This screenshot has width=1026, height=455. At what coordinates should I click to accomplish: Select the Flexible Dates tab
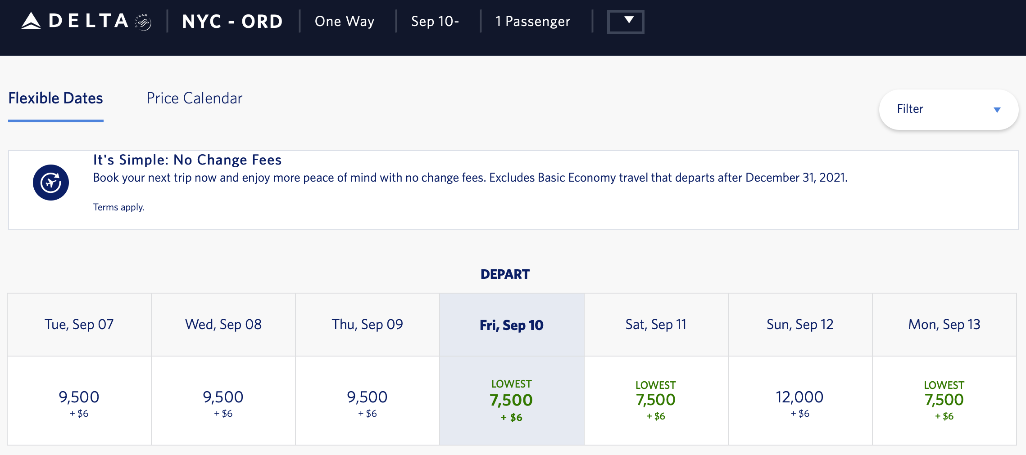tap(56, 98)
